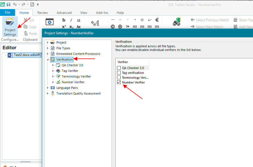Open the File tab
Screen dimensions: 253x167
click(x=7, y=12)
